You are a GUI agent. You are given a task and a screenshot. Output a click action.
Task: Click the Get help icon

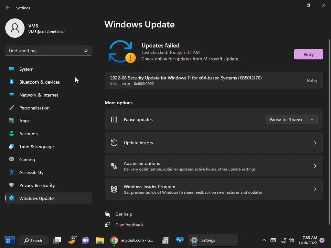coord(107,214)
